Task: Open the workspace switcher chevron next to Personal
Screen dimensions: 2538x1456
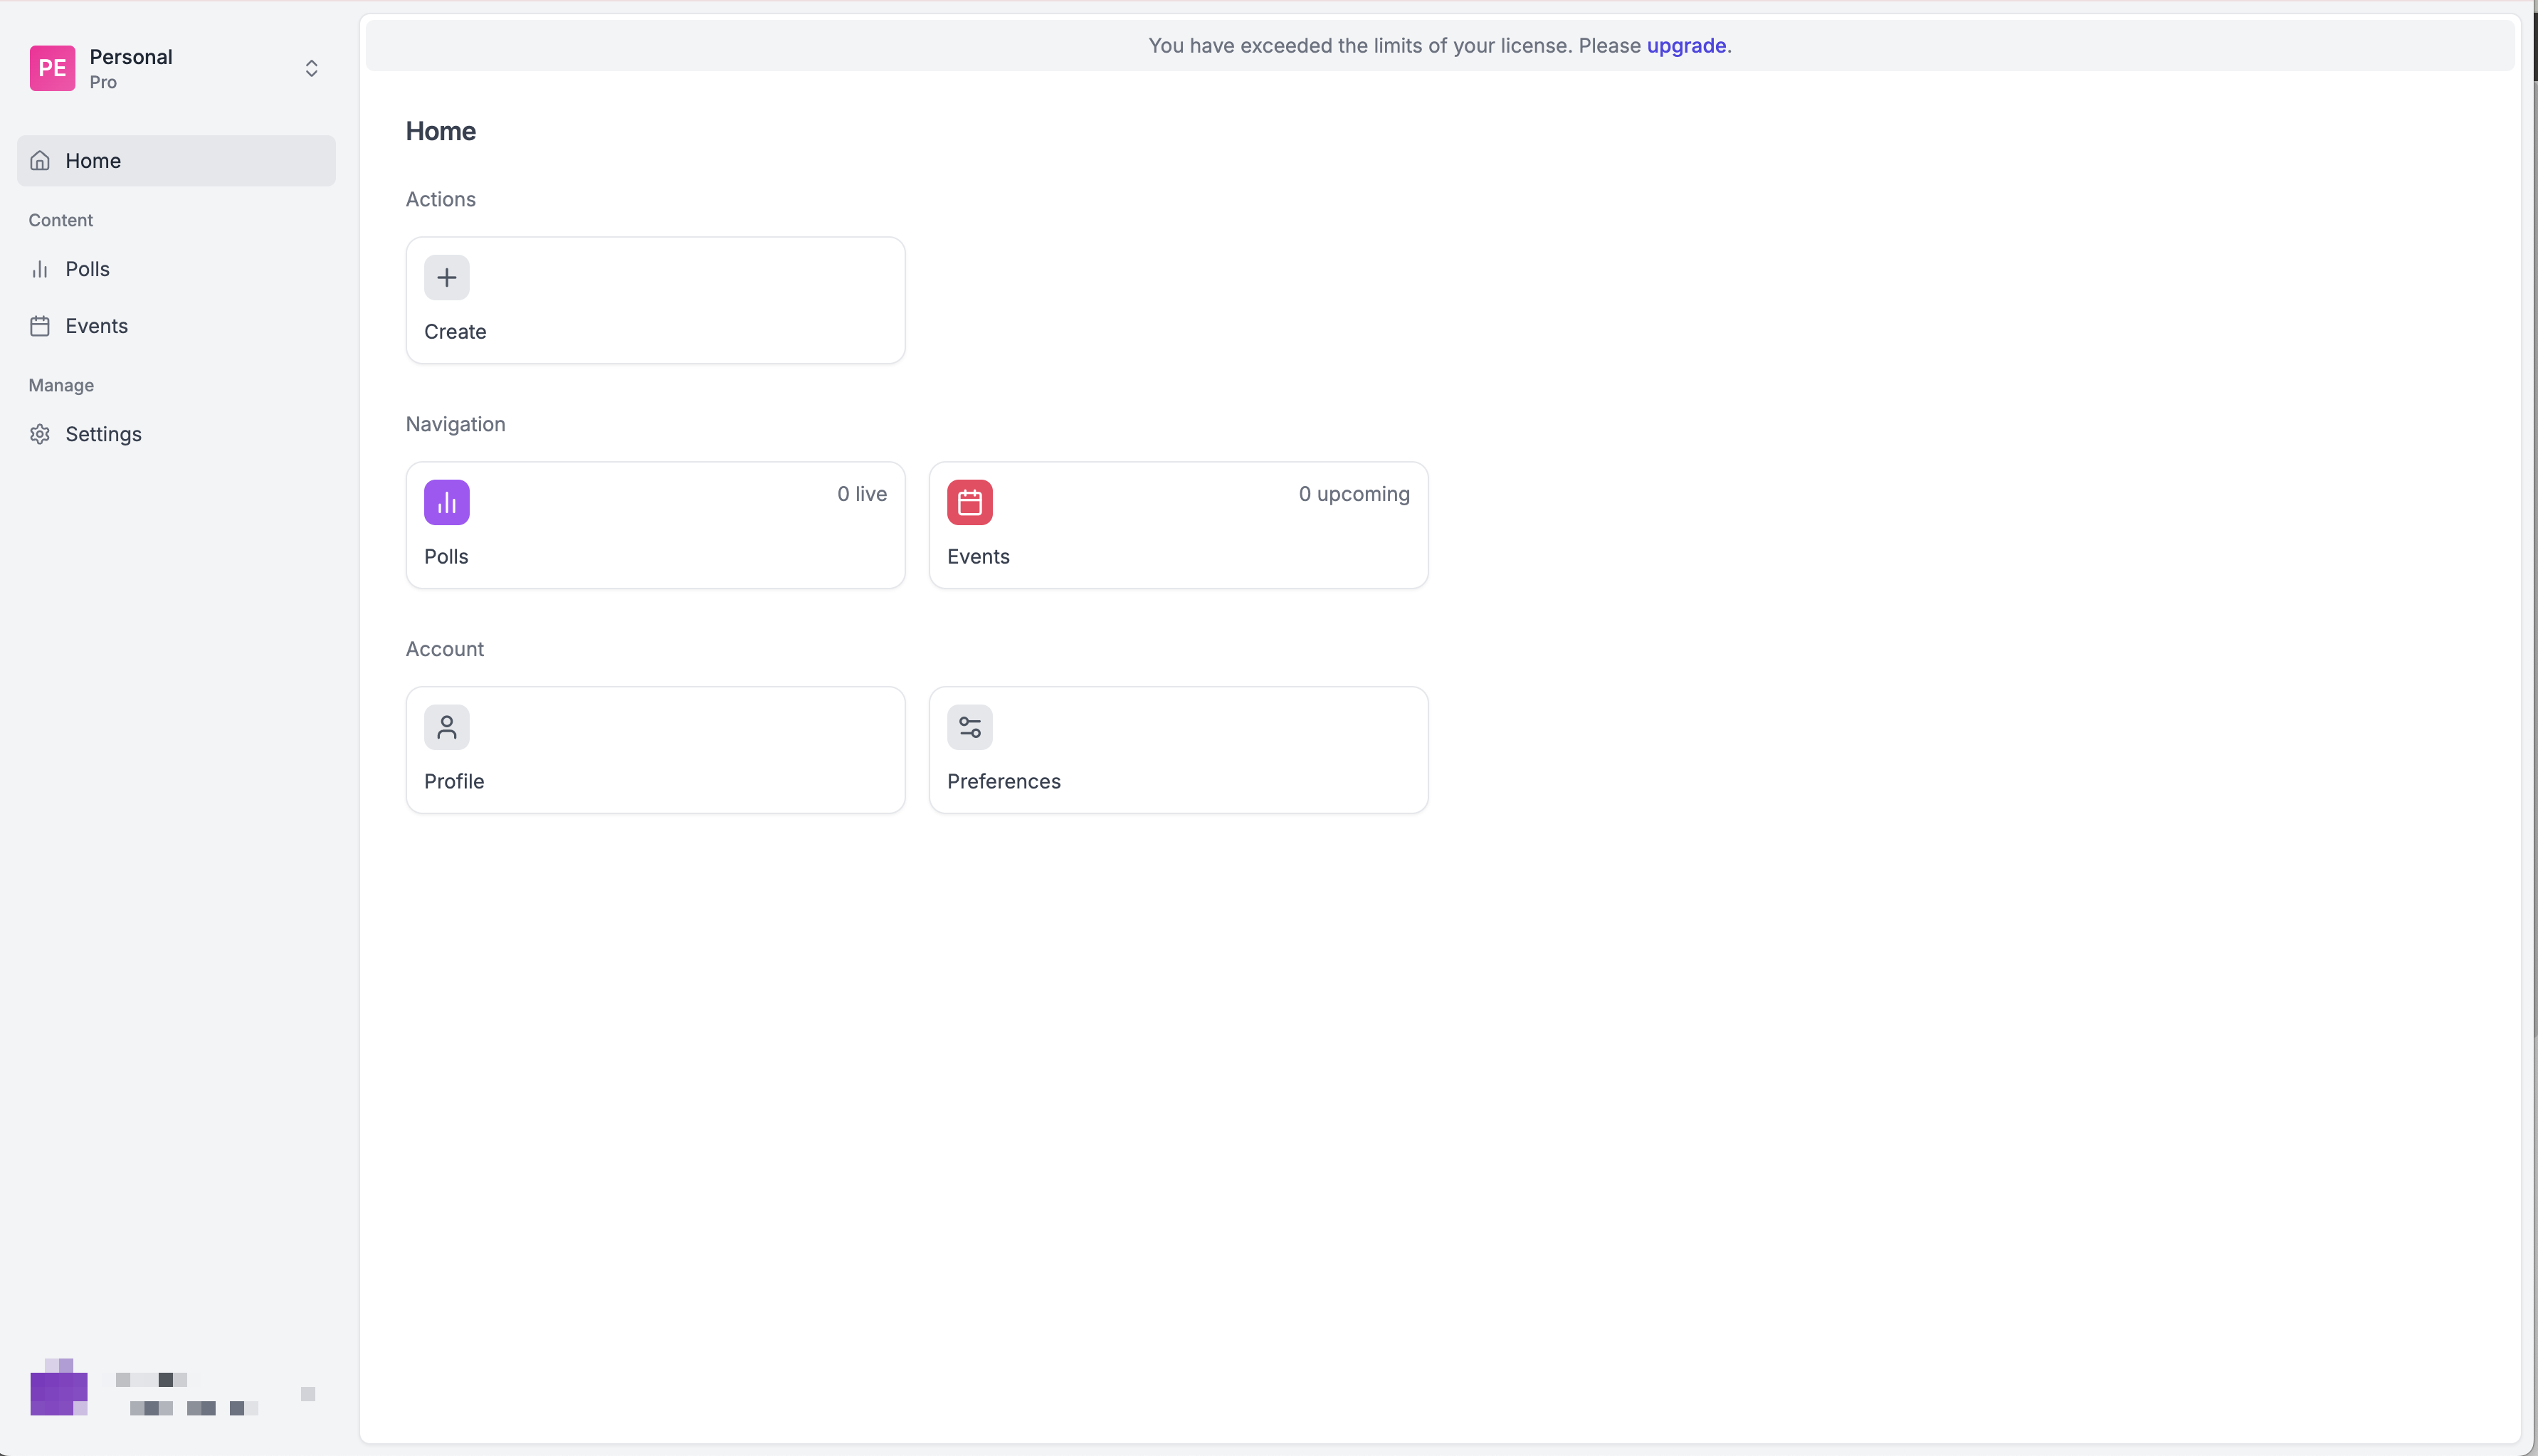Action: point(311,67)
